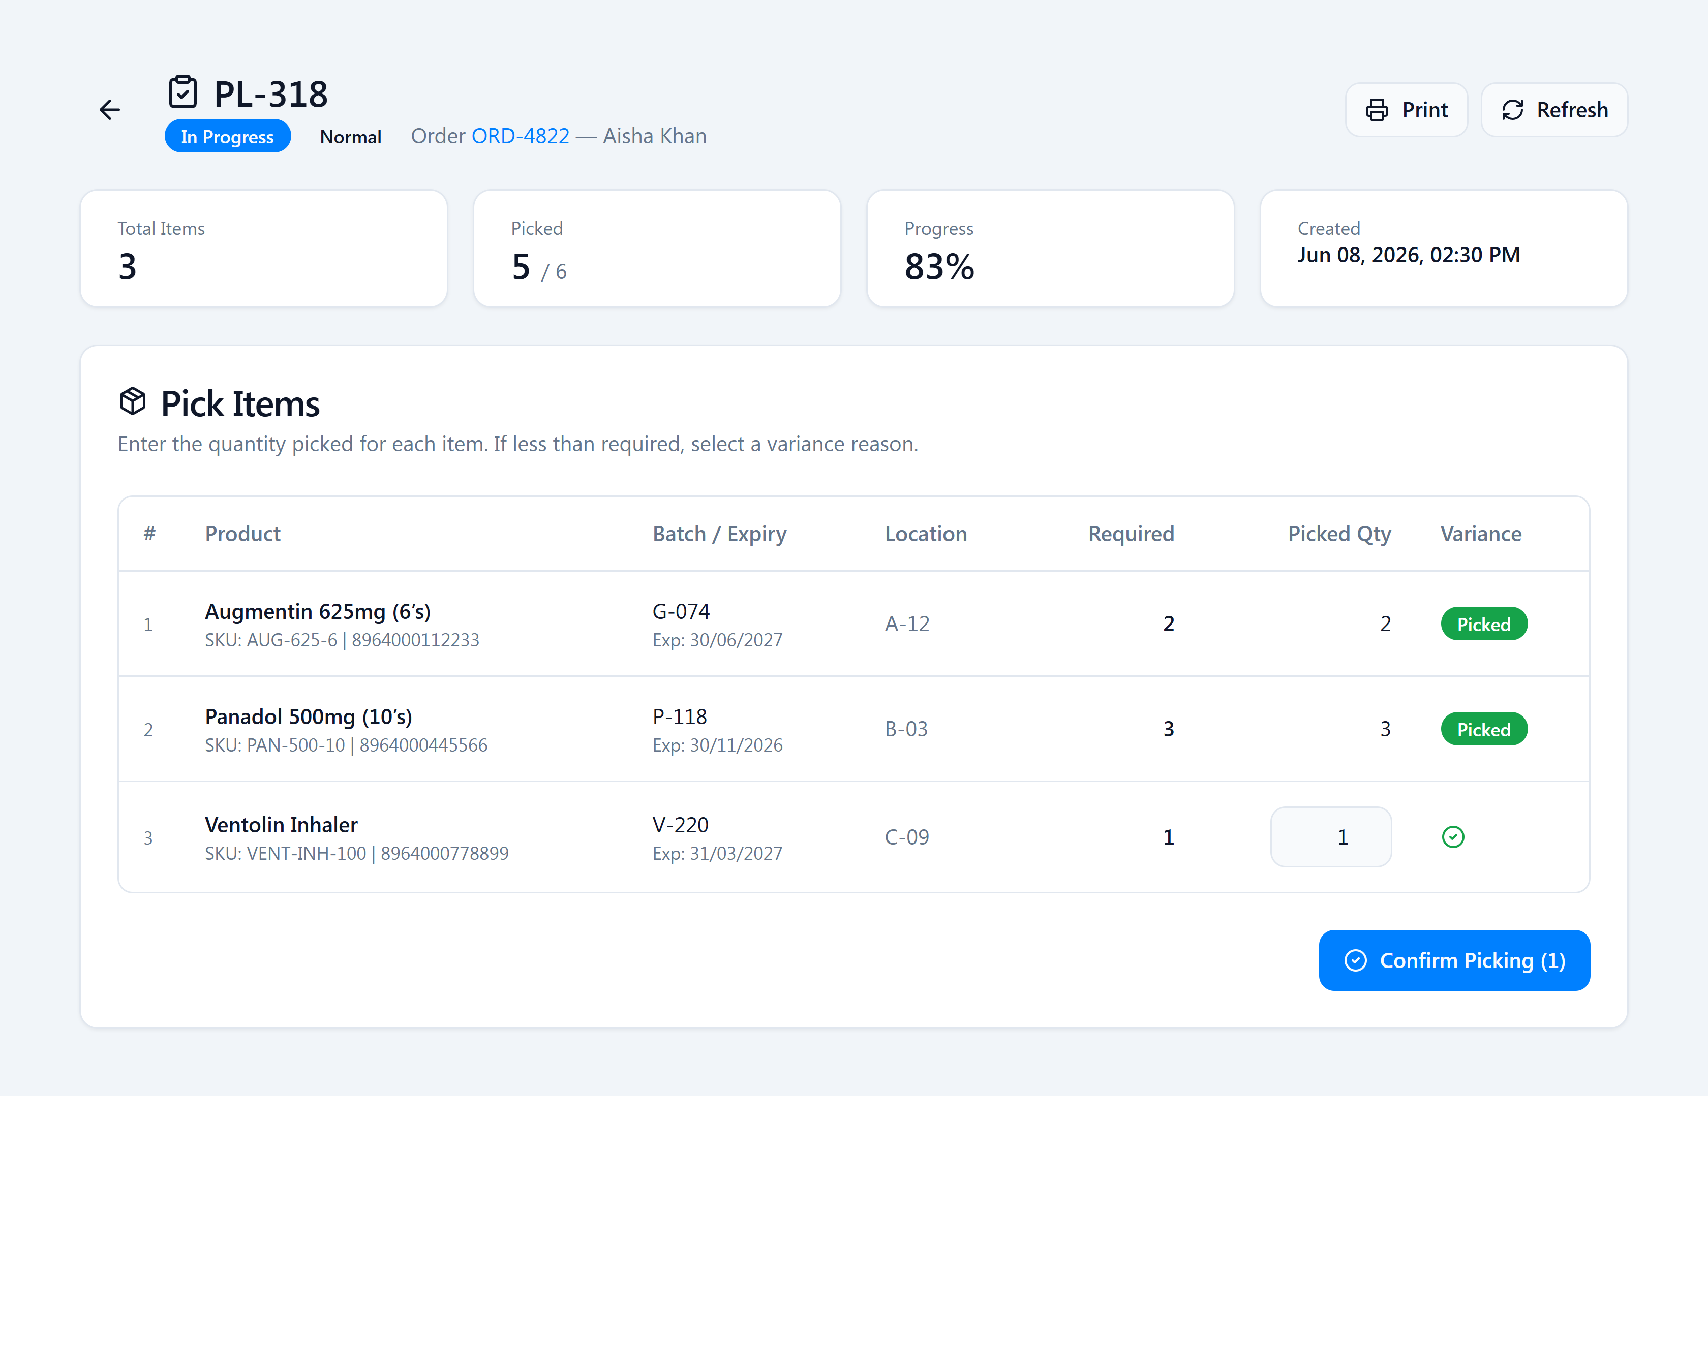Click SKU: PAN-500-10 text

coord(275,745)
